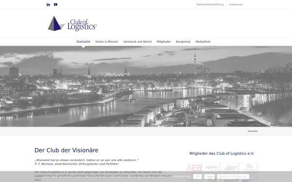Accept cookies with the OK button

198,177
